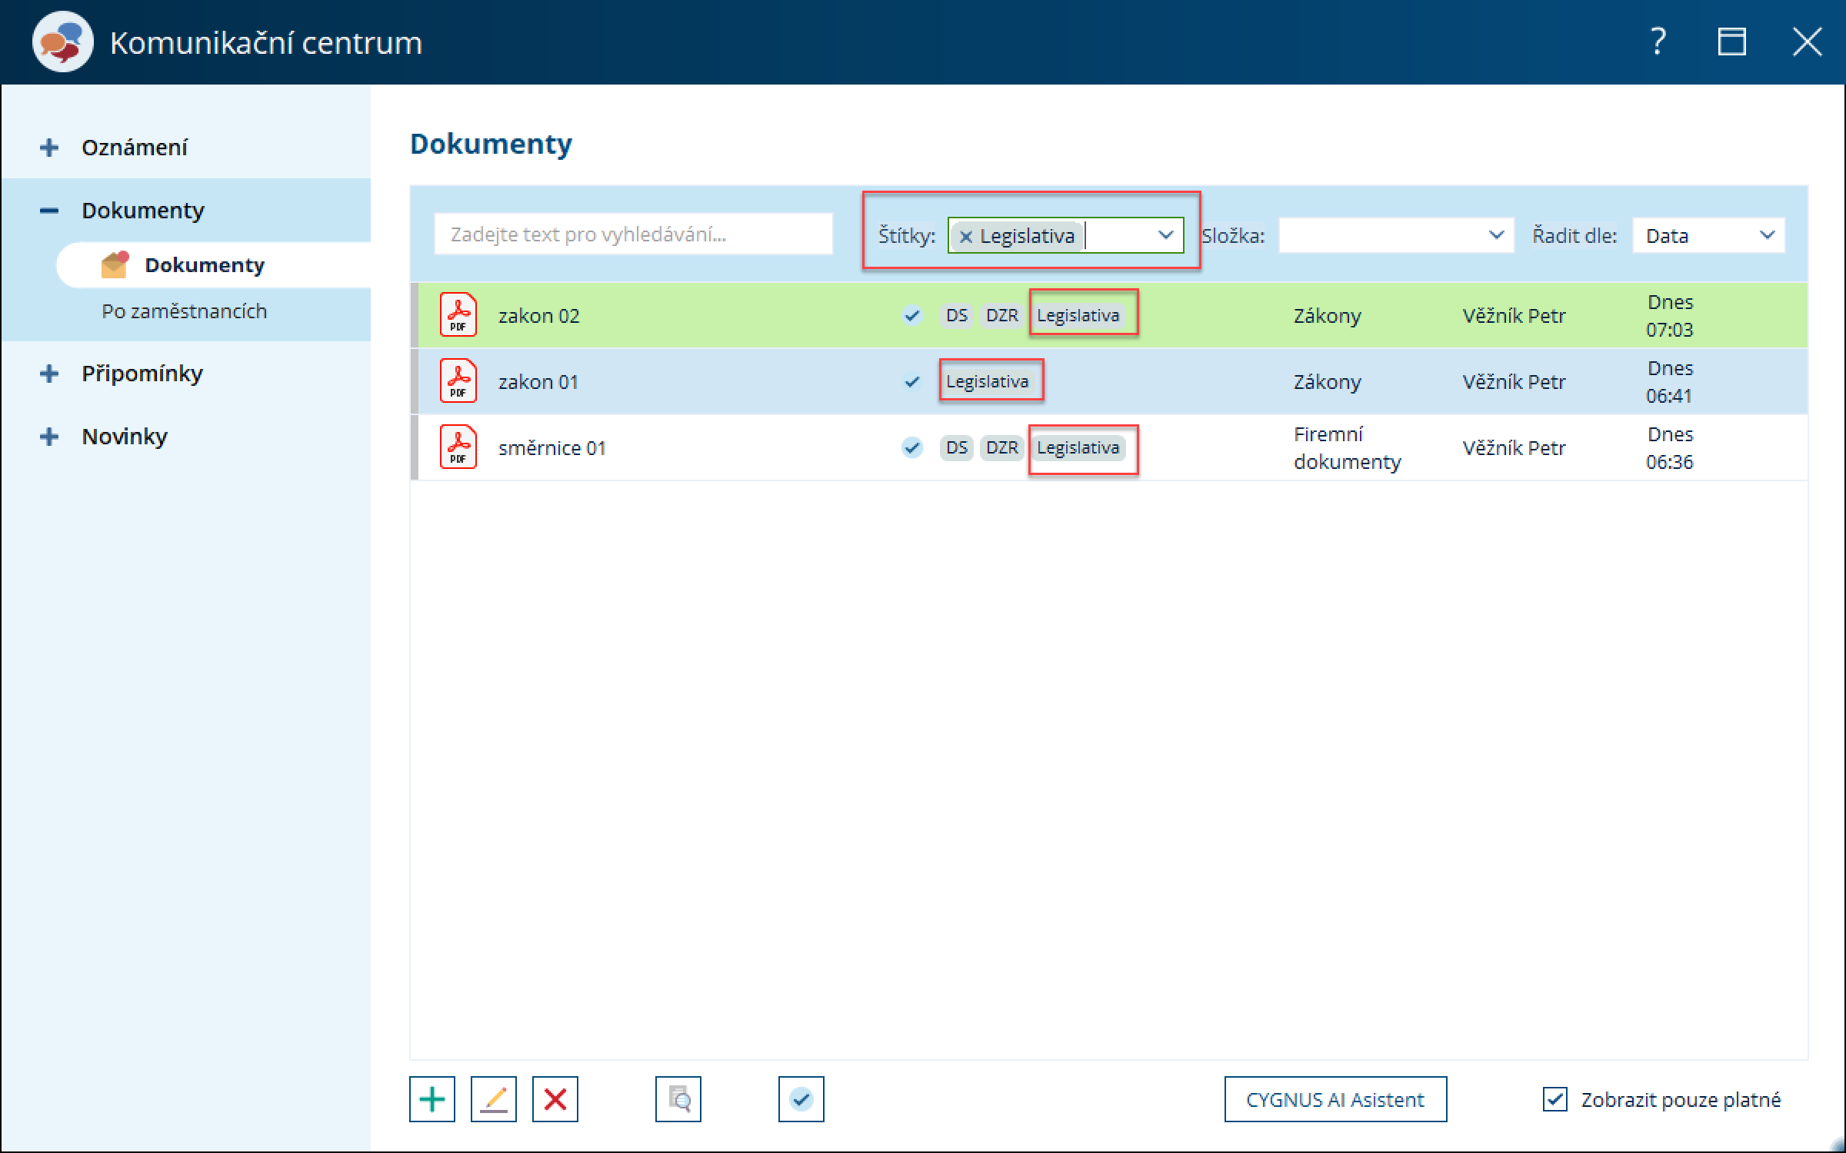Image resolution: width=1846 pixels, height=1153 pixels.
Task: Click the red X delete document button
Action: (x=555, y=1099)
